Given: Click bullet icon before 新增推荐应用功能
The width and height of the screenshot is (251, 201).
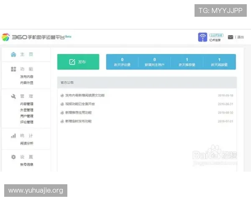Looking at the screenshot, I should tap(62, 113).
